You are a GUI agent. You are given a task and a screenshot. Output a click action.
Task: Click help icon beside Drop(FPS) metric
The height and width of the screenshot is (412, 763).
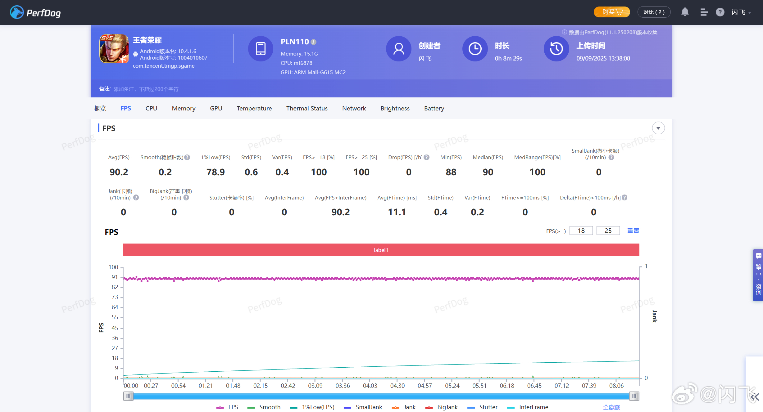427,157
